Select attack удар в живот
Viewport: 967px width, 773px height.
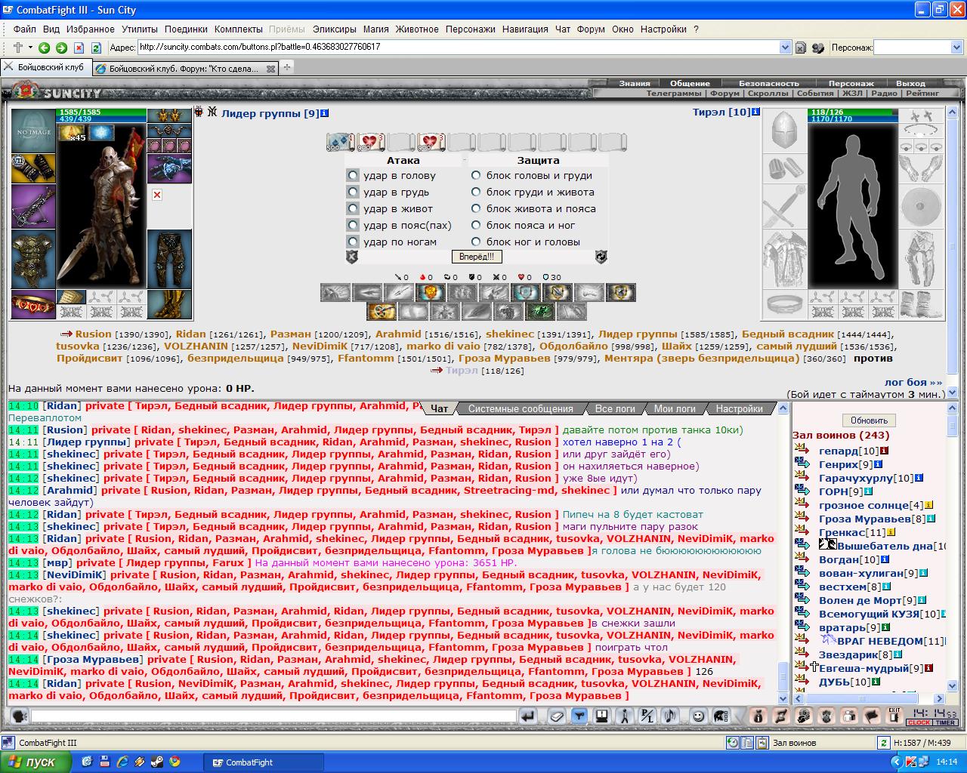353,208
